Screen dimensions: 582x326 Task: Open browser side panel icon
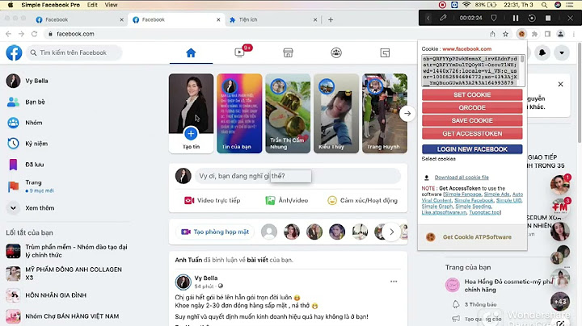(x=547, y=34)
